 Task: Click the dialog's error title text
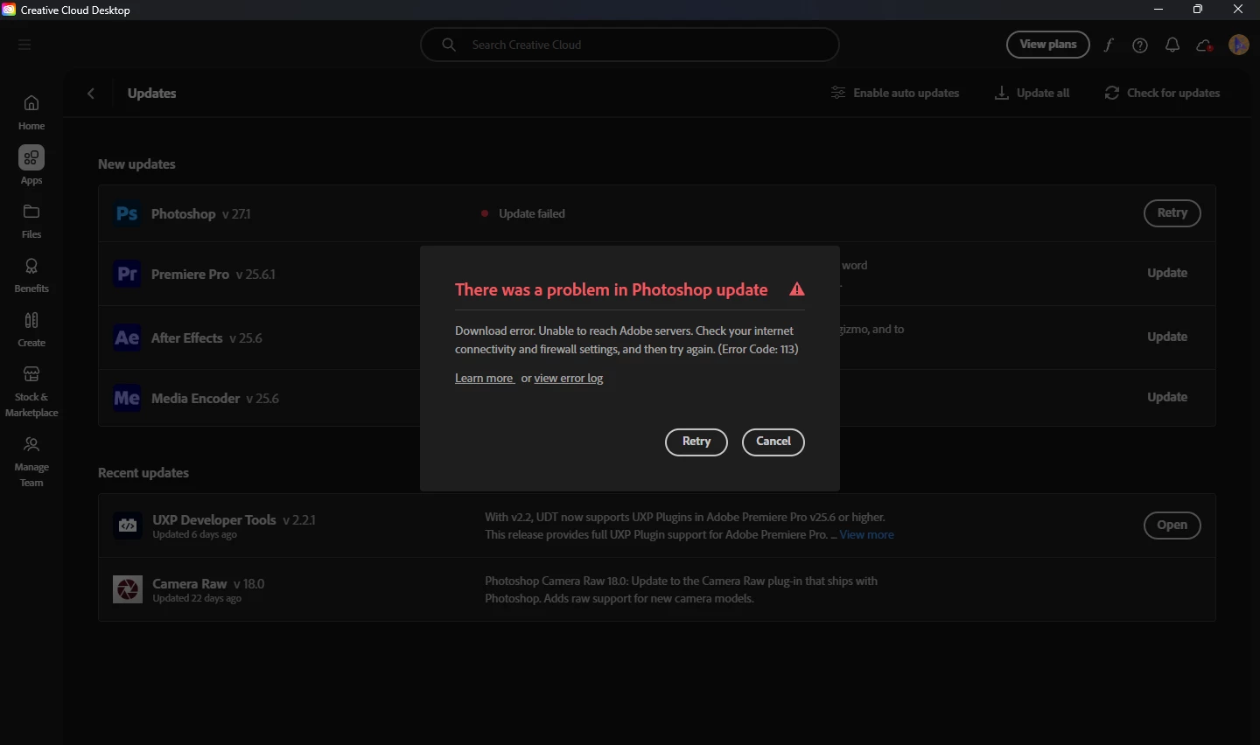coord(612,290)
